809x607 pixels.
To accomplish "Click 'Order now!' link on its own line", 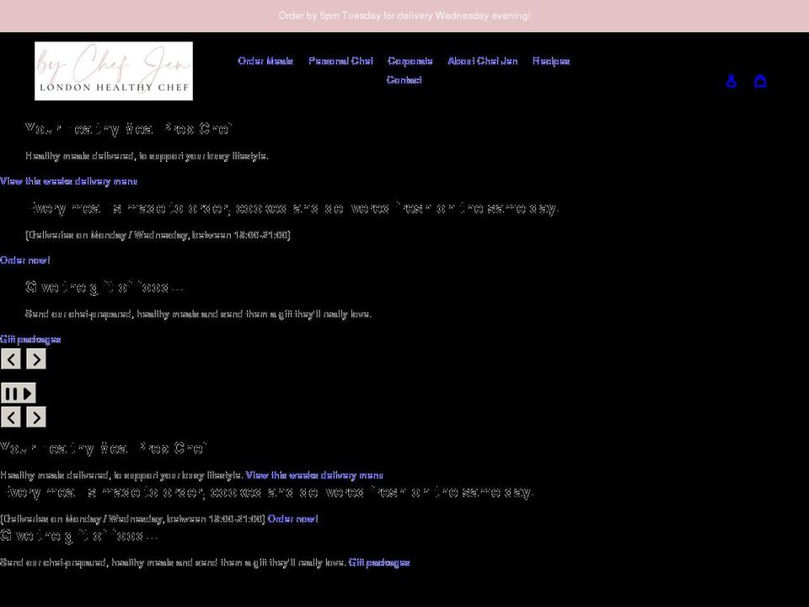I will (25, 261).
